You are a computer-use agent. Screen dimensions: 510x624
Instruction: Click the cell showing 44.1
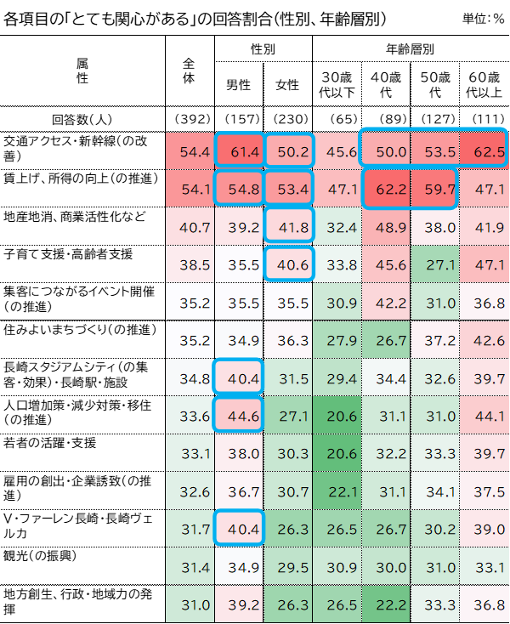[484, 416]
